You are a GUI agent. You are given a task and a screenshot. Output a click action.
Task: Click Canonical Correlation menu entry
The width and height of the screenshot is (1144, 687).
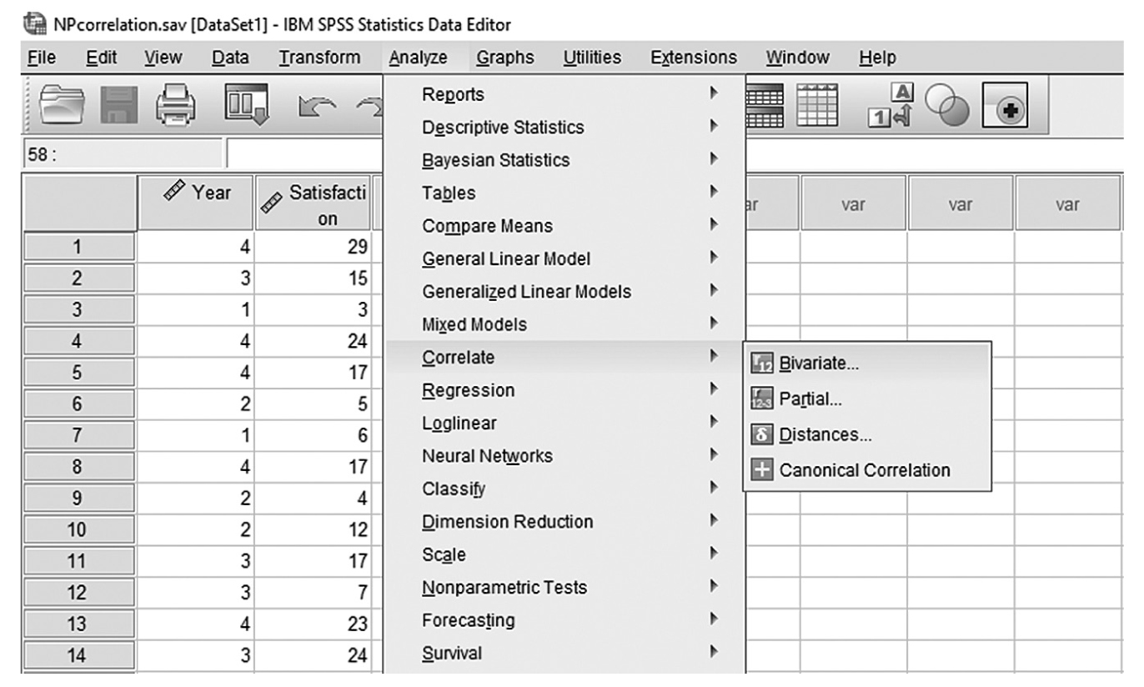pyautogui.click(x=864, y=470)
